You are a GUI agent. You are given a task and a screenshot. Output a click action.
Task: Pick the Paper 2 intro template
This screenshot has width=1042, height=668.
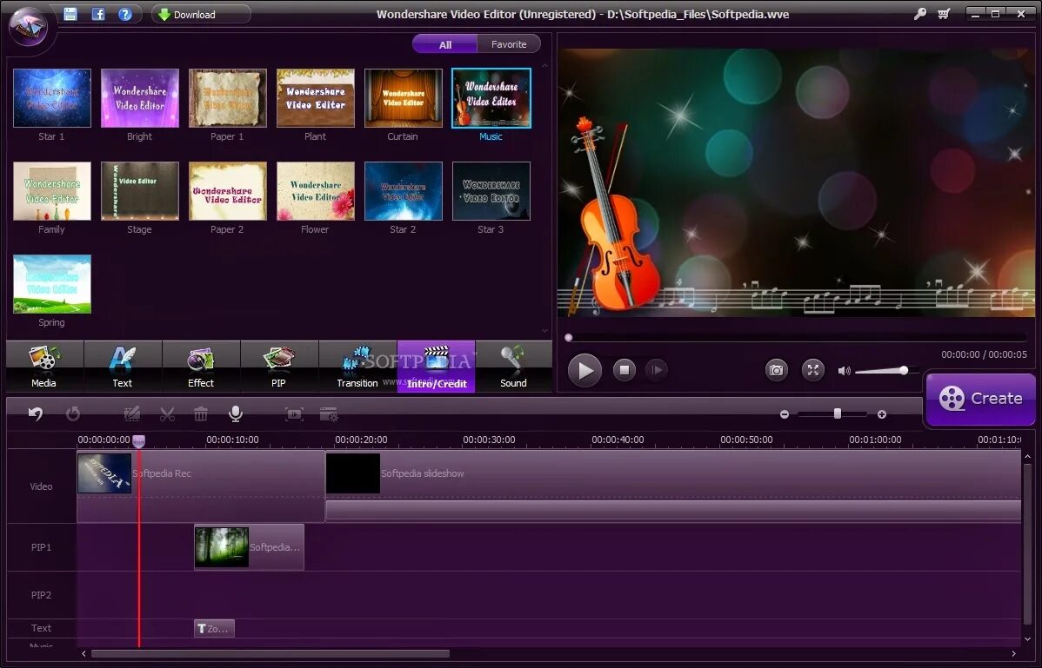pos(227,191)
